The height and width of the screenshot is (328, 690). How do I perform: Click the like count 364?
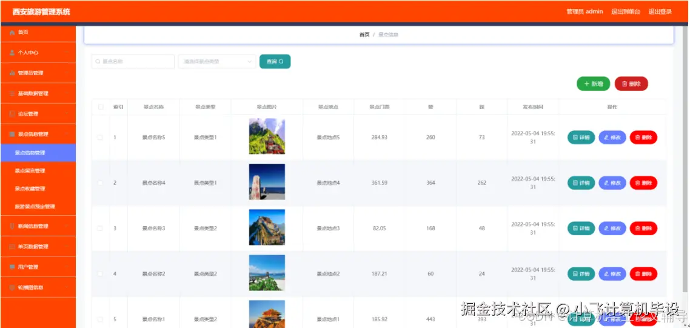(x=430, y=182)
